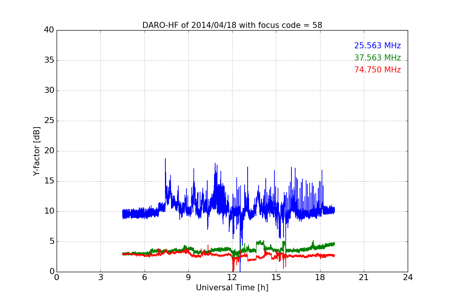The width and height of the screenshot is (453, 302).
Task: Click x-axis tick label 18
Action: pyautogui.click(x=320, y=277)
